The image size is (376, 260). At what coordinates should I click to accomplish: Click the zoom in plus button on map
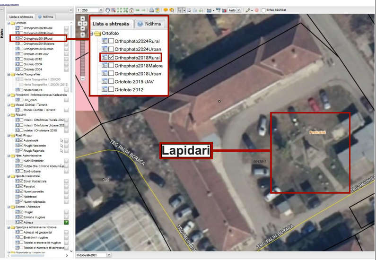point(83,35)
